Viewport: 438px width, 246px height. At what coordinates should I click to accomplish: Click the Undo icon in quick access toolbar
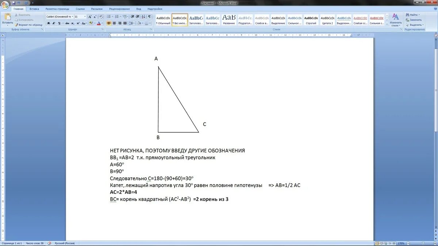[19, 3]
